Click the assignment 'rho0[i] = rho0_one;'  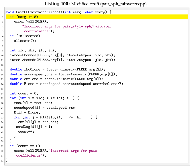33,103
